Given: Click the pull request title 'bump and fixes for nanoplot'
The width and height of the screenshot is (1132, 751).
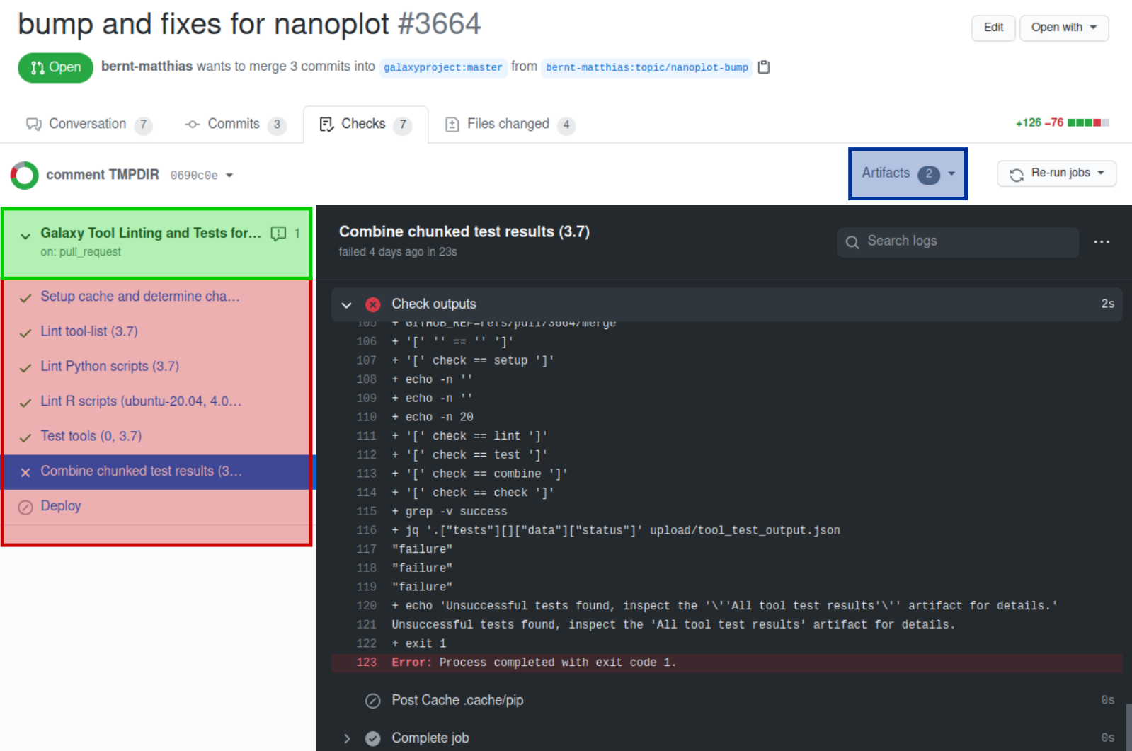Looking at the screenshot, I should (203, 24).
